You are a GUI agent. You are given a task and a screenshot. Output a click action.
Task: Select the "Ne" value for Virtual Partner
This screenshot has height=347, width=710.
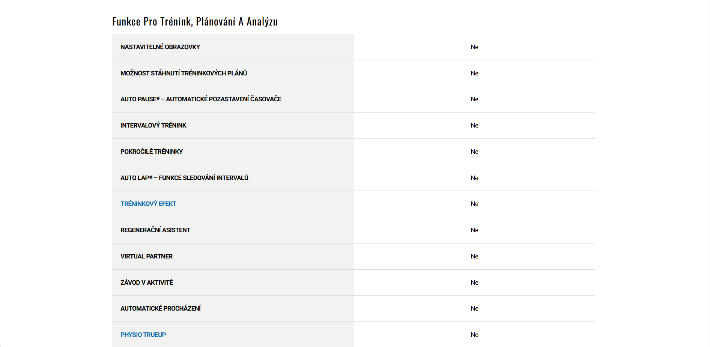[x=474, y=256]
